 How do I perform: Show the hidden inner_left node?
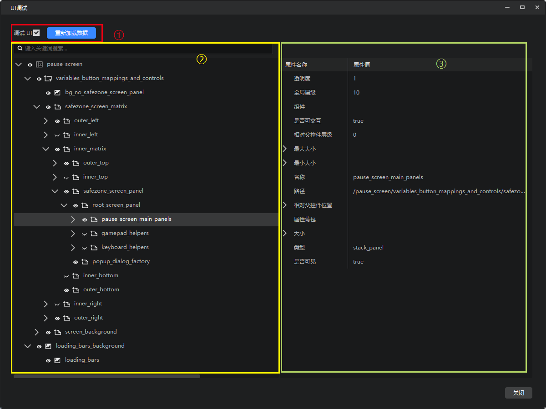click(x=57, y=135)
